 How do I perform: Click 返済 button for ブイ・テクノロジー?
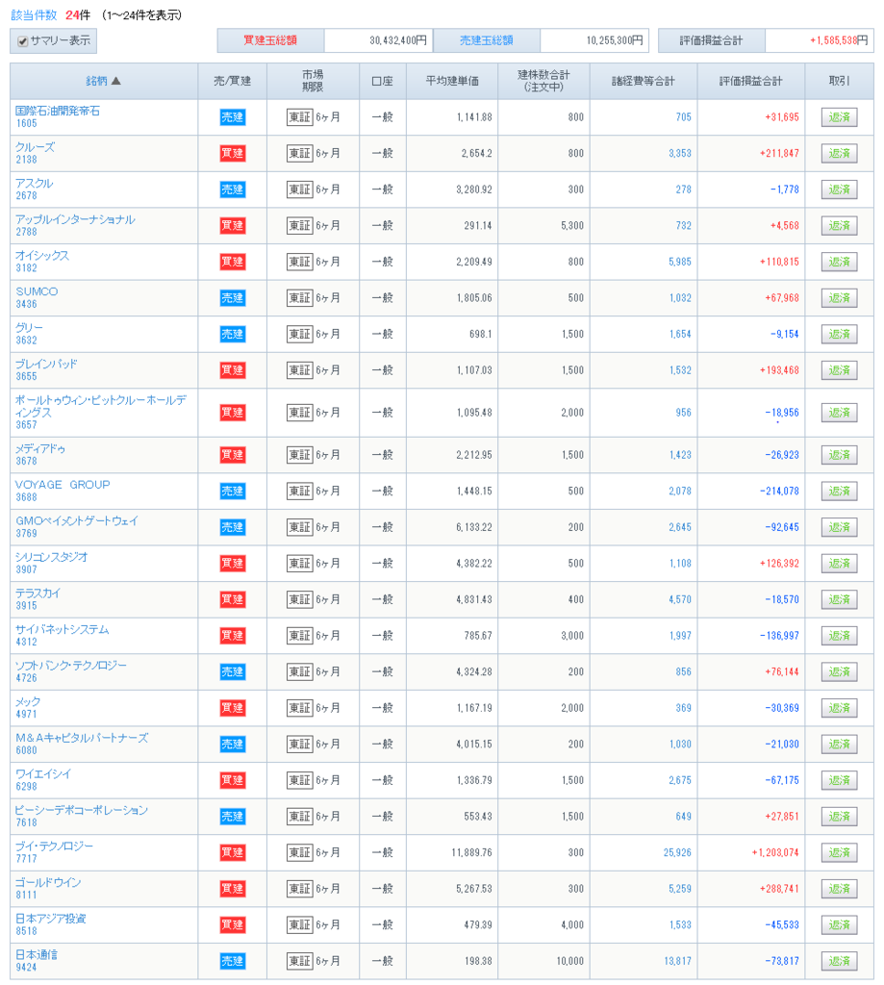[839, 852]
